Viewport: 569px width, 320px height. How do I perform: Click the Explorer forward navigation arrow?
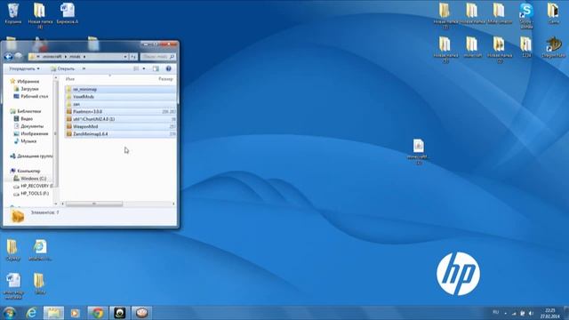click(18, 57)
